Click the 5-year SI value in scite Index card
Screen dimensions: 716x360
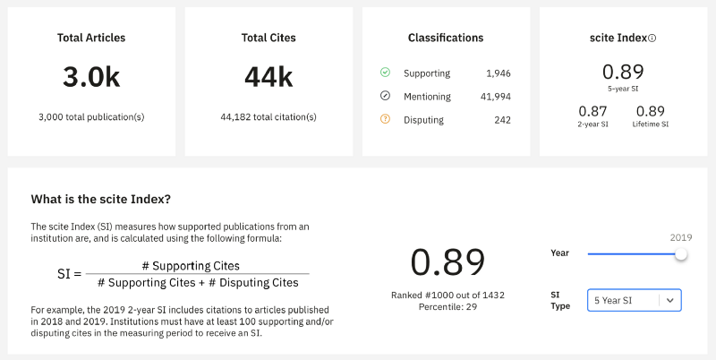tap(623, 73)
